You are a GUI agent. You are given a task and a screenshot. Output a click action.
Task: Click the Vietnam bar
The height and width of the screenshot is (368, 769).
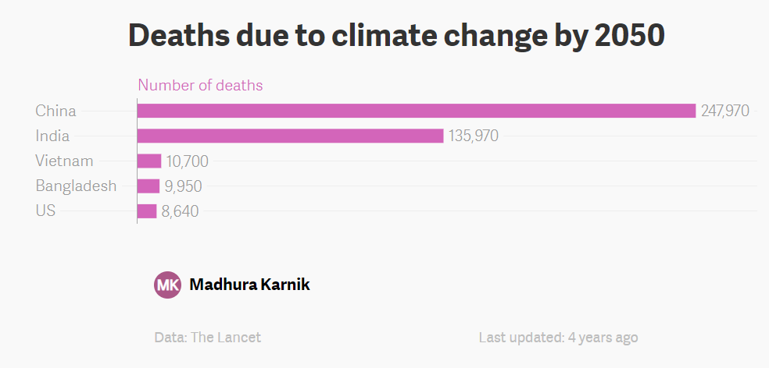pyautogui.click(x=149, y=161)
